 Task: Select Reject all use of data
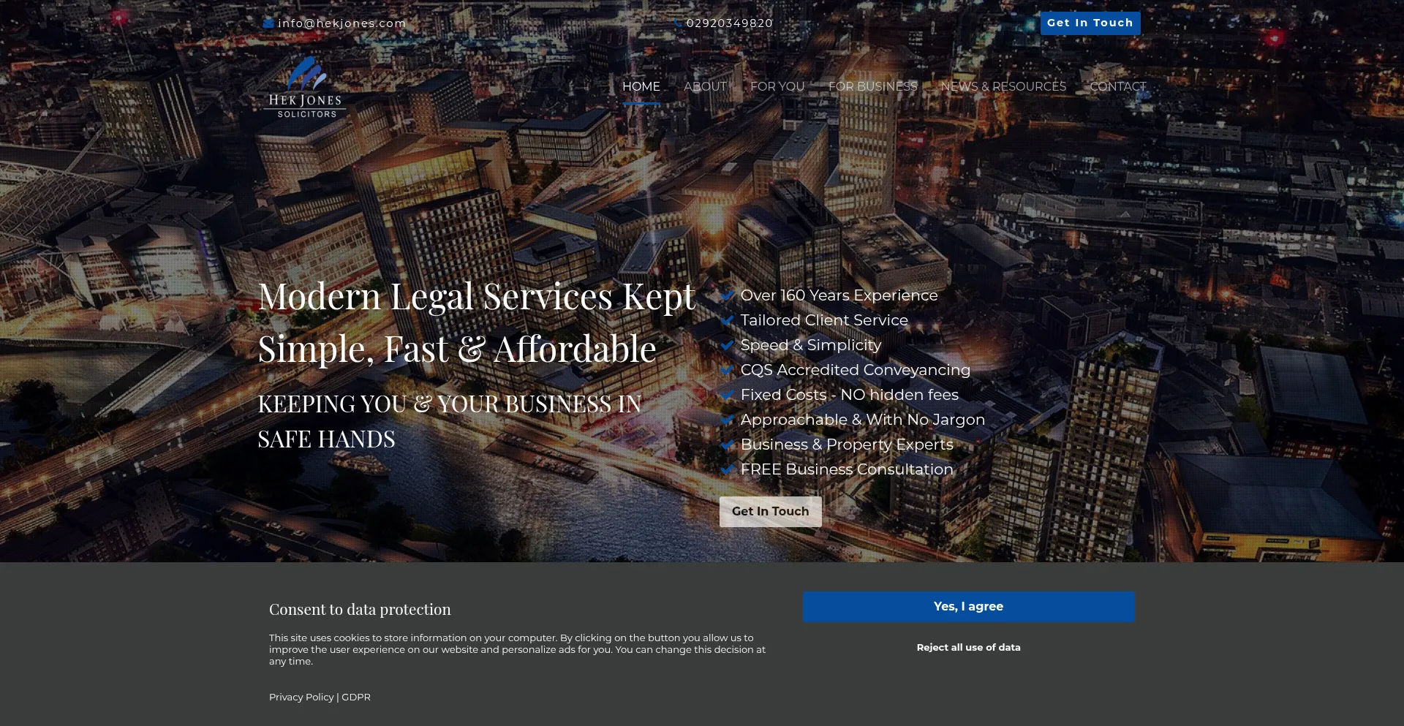coord(968,647)
